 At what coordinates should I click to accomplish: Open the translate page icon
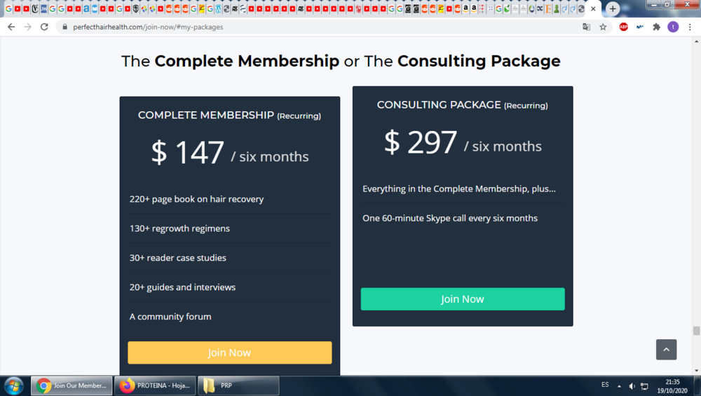point(586,27)
